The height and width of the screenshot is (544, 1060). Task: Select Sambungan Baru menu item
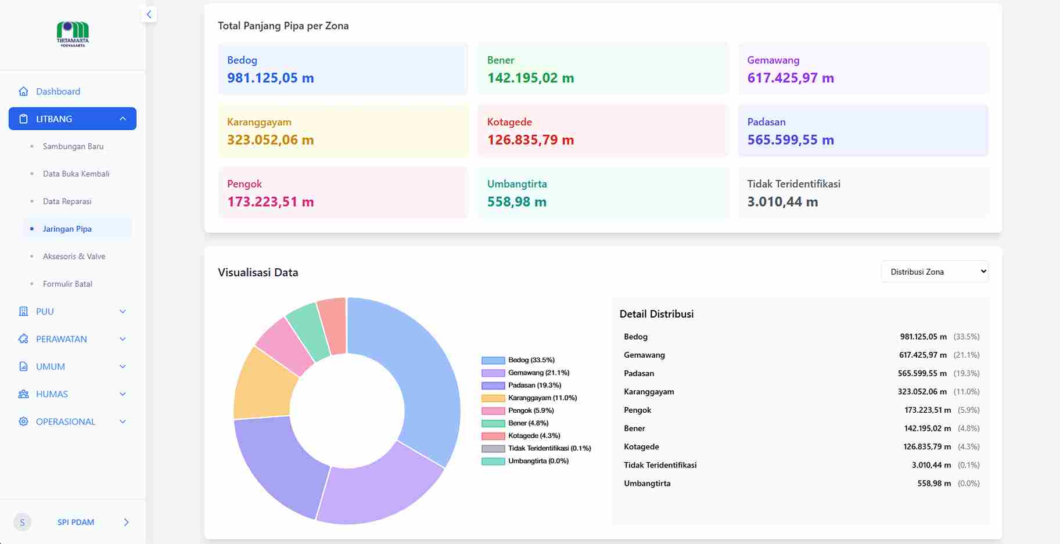pos(74,146)
